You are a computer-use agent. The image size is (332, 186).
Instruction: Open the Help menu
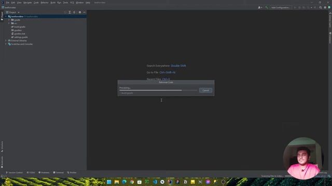[x=88, y=3]
